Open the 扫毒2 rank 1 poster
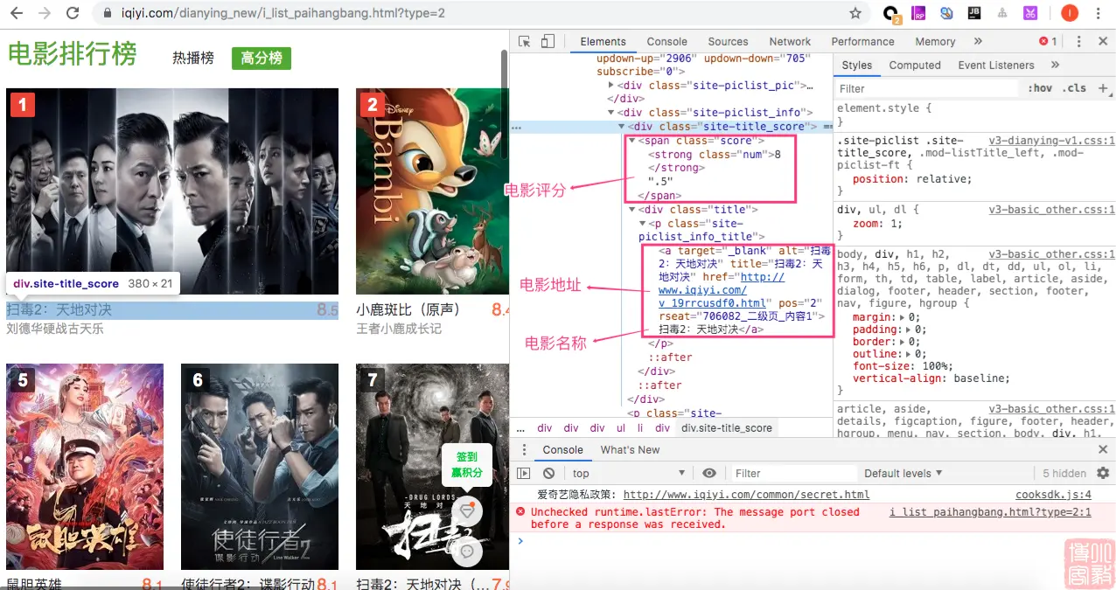This screenshot has width=1116, height=590. 172,191
